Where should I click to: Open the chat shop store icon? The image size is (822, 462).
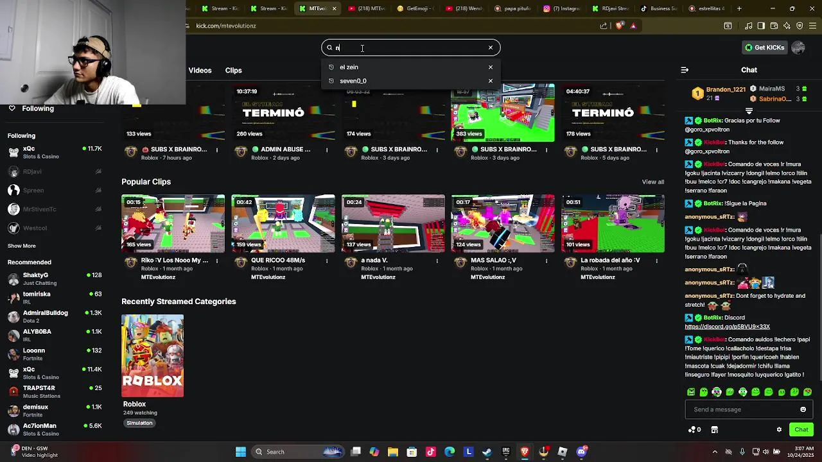(x=714, y=430)
